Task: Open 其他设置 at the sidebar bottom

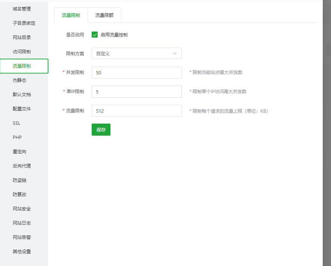Action: tap(22, 251)
